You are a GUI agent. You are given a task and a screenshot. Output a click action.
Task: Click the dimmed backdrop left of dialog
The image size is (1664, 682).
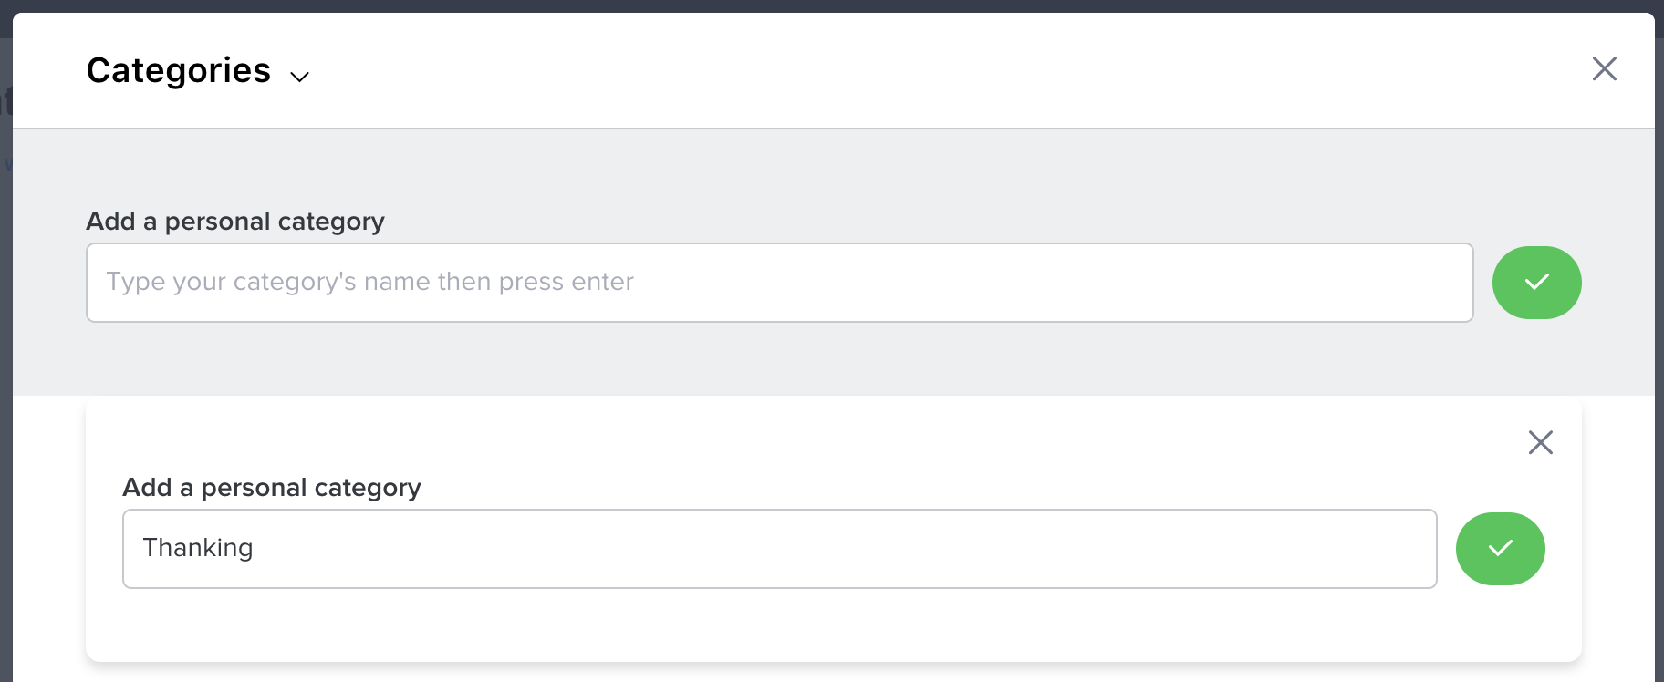point(5,365)
